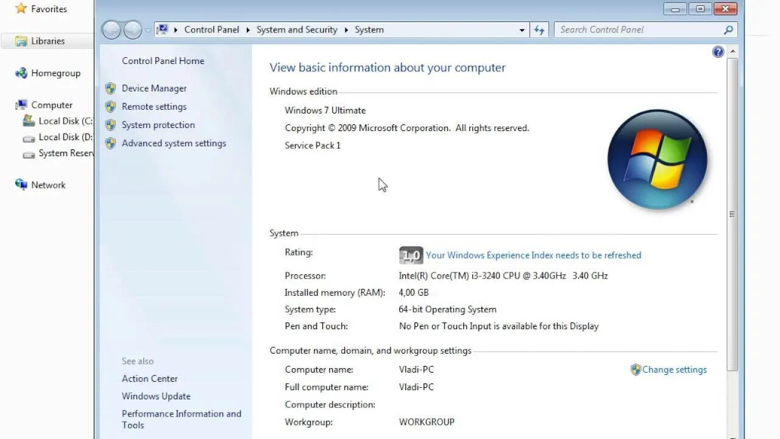Viewport: 780px width, 439px height.
Task: Click the shield icon beside Device Manager
Action: coord(110,88)
